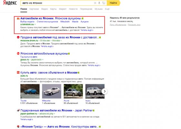Click green badge after drom.ru result title

pos(100,37)
